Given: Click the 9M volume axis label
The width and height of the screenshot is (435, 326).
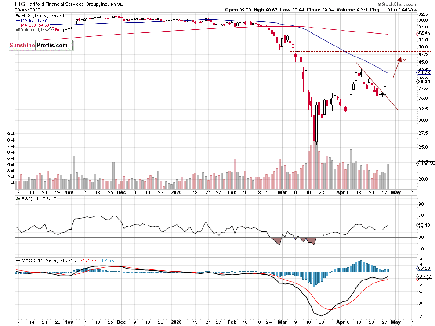Looking at the screenshot, I should click(x=11, y=134).
